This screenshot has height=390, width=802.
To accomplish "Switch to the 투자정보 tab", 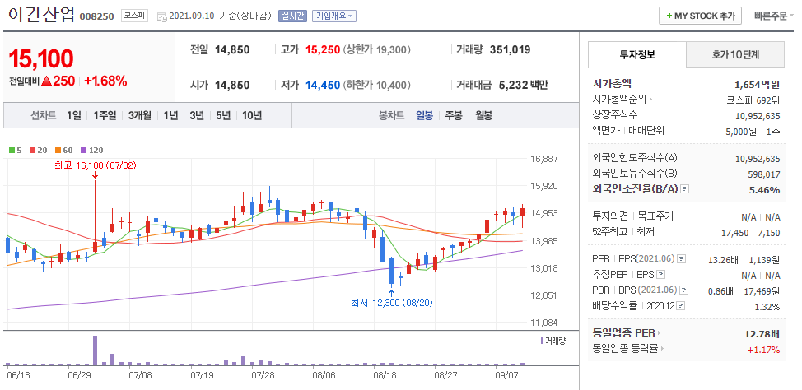I will click(x=636, y=54).
